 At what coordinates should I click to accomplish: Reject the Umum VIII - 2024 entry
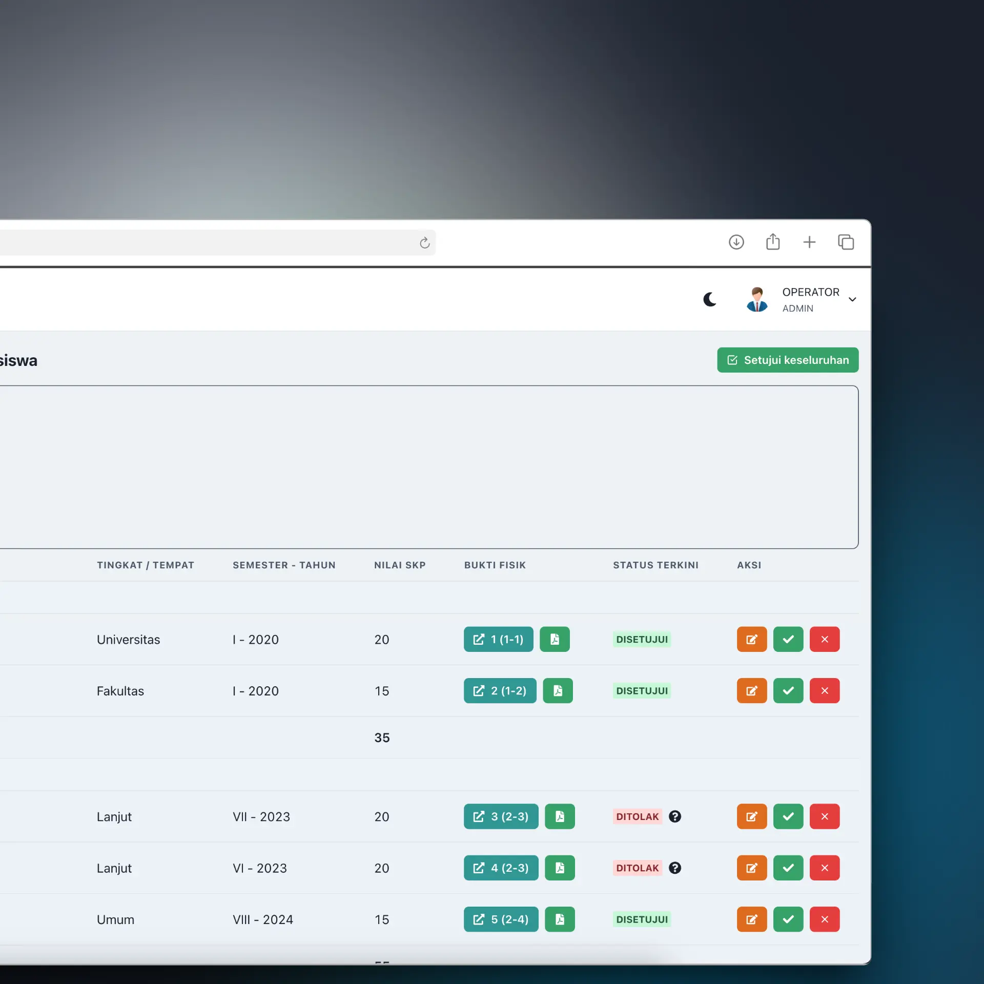pos(824,919)
